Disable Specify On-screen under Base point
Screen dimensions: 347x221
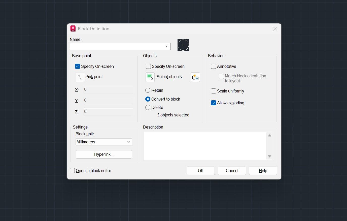coord(78,66)
